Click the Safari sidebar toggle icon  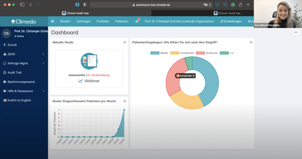point(22,5)
